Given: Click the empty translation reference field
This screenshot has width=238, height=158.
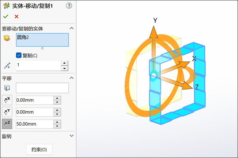Looking at the screenshot, I should point(42,88).
